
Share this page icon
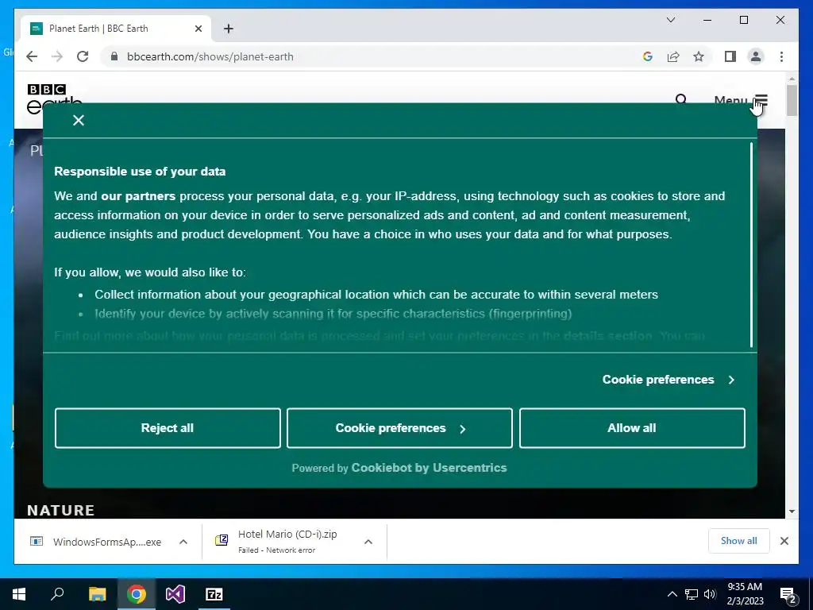click(x=673, y=56)
